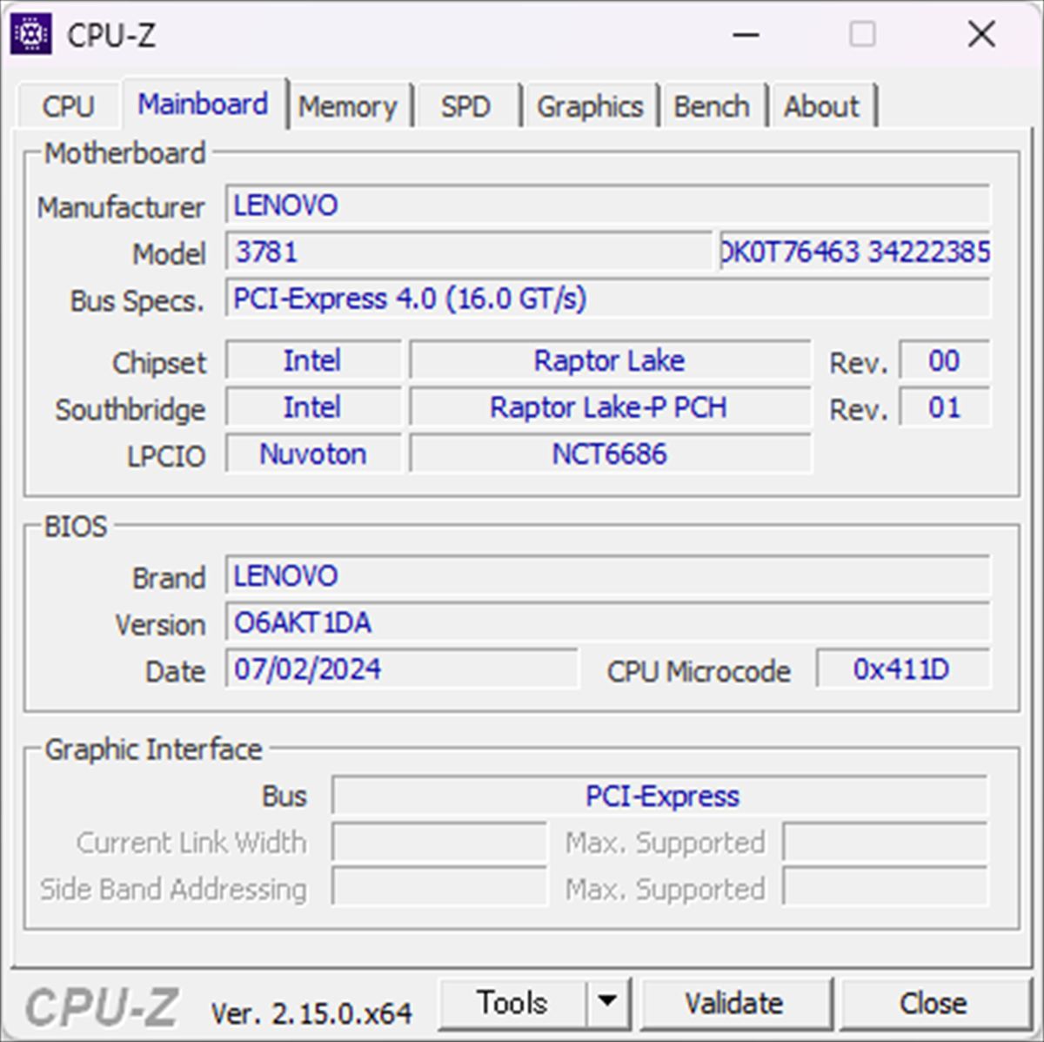
Task: Click the Bus Specs. label
Action: (137, 301)
